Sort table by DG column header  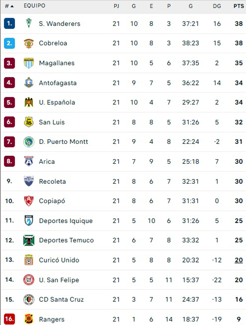(x=217, y=6)
